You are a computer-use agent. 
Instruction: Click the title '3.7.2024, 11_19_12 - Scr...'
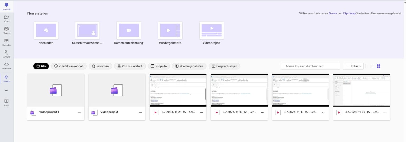click(x=239, y=112)
